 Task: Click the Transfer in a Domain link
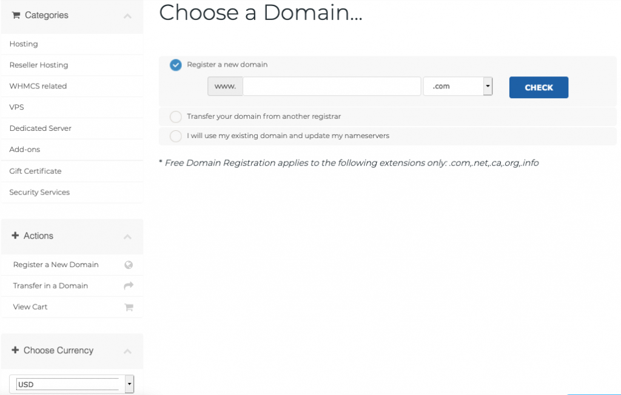50,286
